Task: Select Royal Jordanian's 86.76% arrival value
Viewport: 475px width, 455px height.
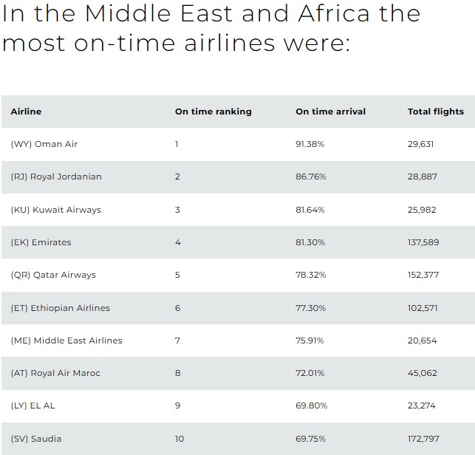Action: [311, 177]
